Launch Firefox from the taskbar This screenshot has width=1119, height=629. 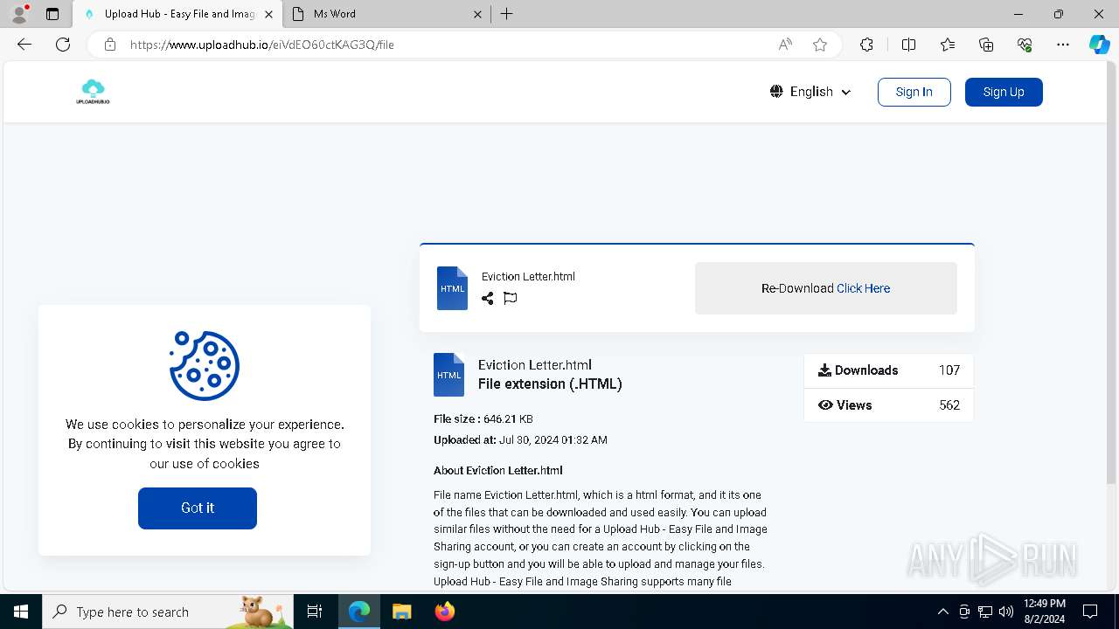click(x=445, y=612)
